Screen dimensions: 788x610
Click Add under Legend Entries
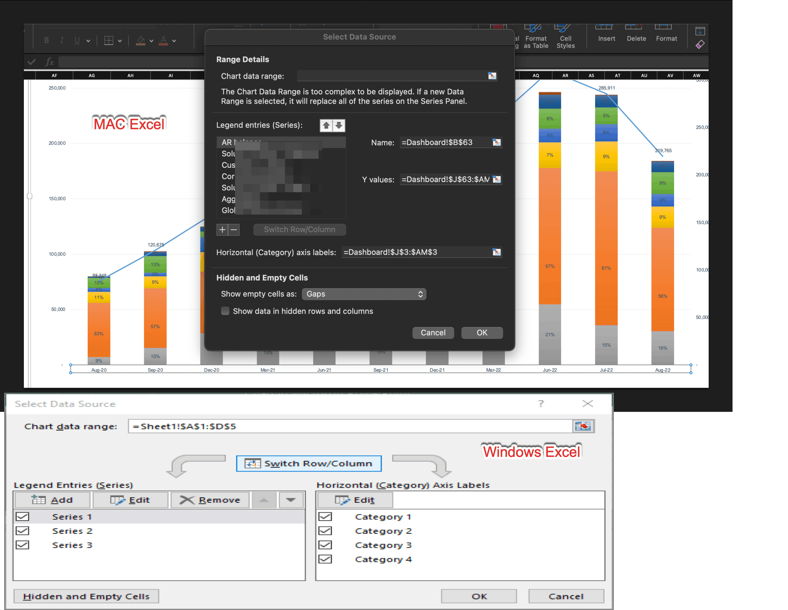point(52,500)
